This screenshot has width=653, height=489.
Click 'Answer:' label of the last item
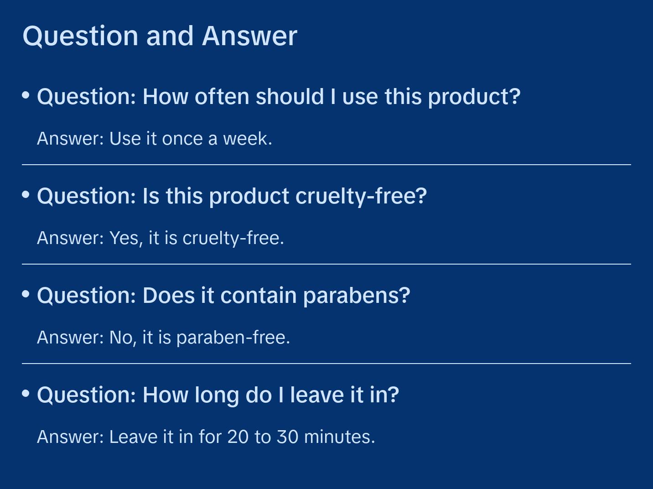[x=71, y=437]
